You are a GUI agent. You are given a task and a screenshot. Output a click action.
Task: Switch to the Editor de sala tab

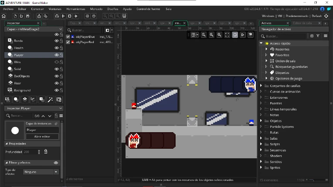302,23
